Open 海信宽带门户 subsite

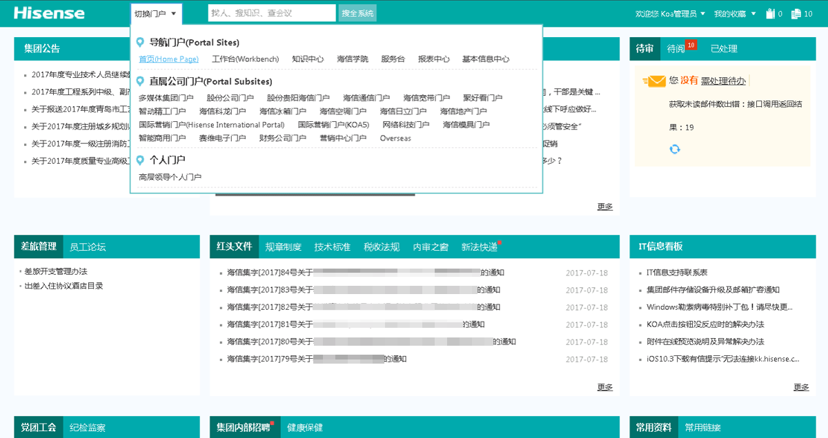[x=426, y=98]
